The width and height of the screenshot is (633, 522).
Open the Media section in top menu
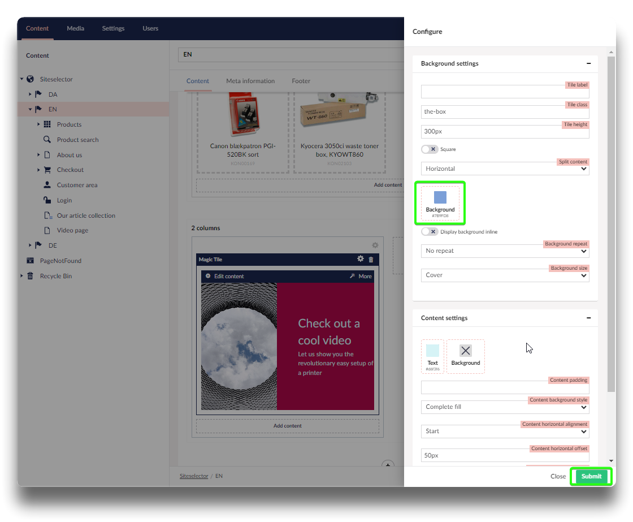click(75, 28)
